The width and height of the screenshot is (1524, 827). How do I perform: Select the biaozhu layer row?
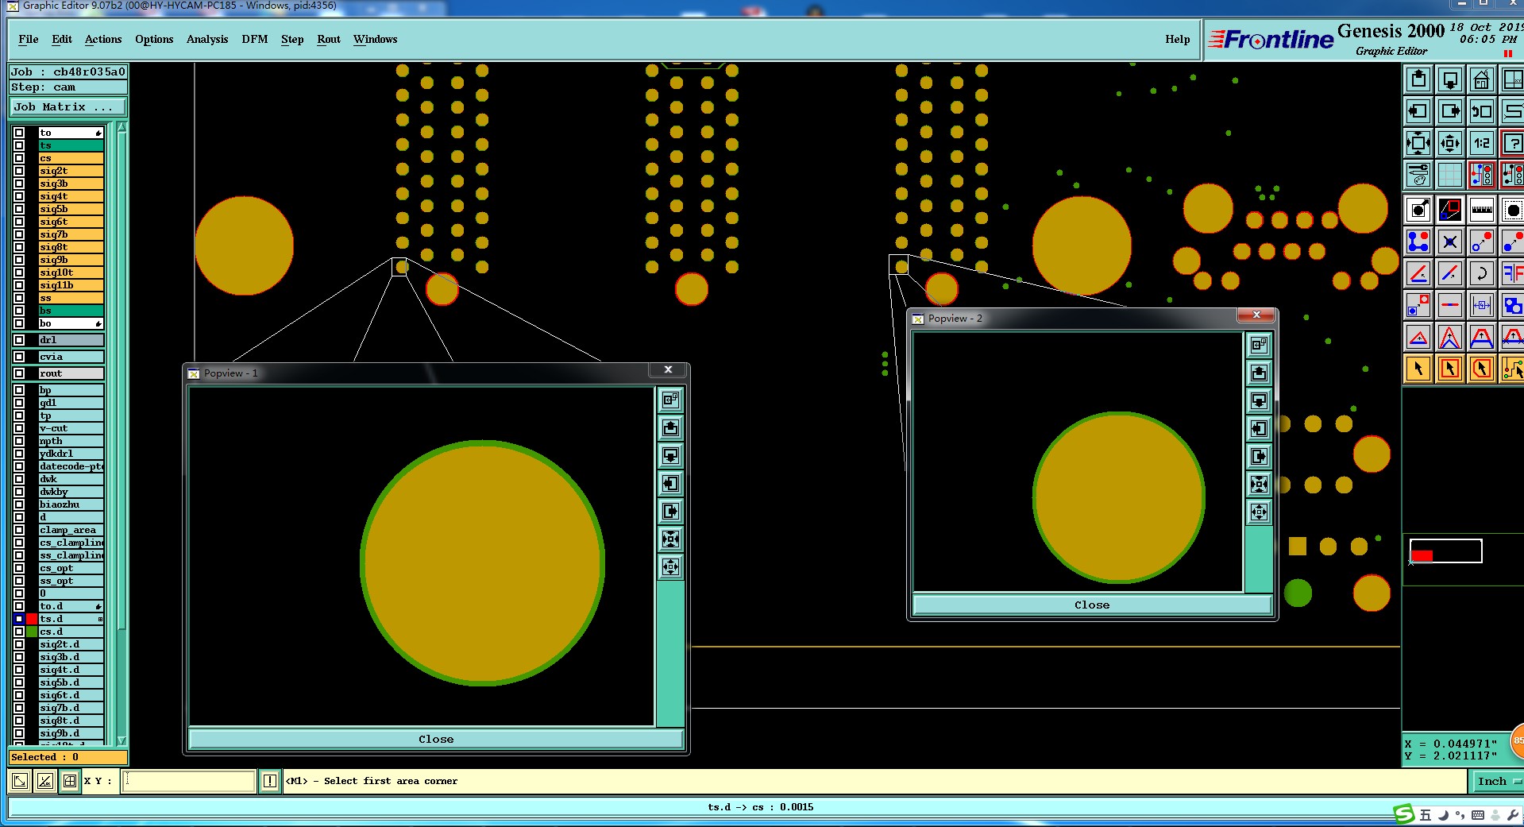click(x=71, y=504)
